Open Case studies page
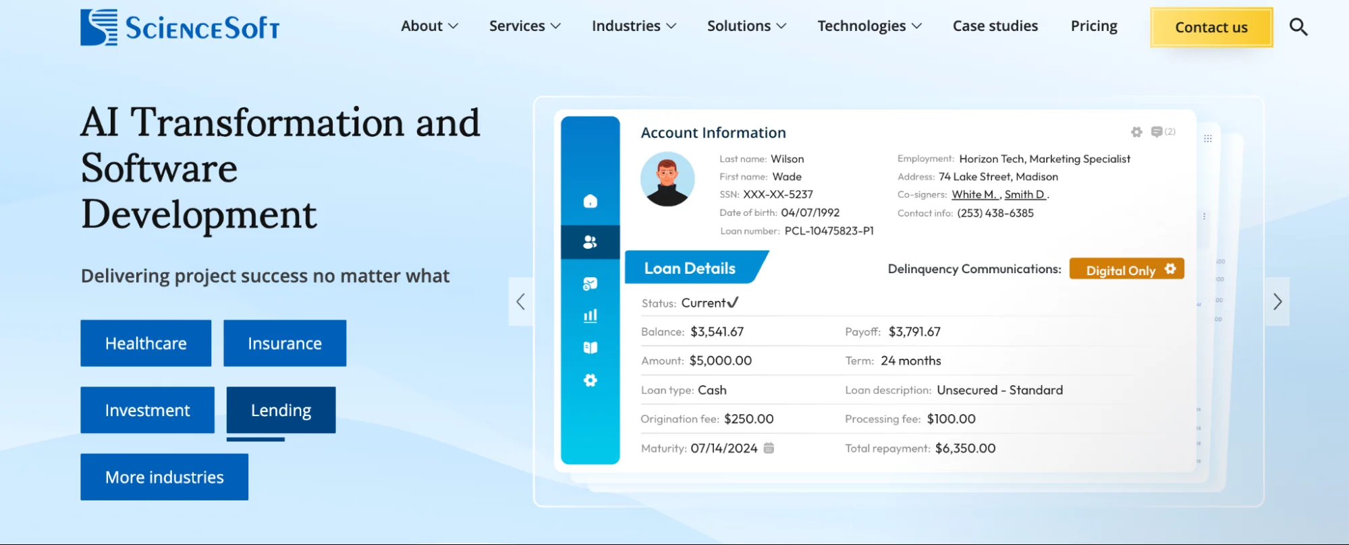 tap(995, 26)
